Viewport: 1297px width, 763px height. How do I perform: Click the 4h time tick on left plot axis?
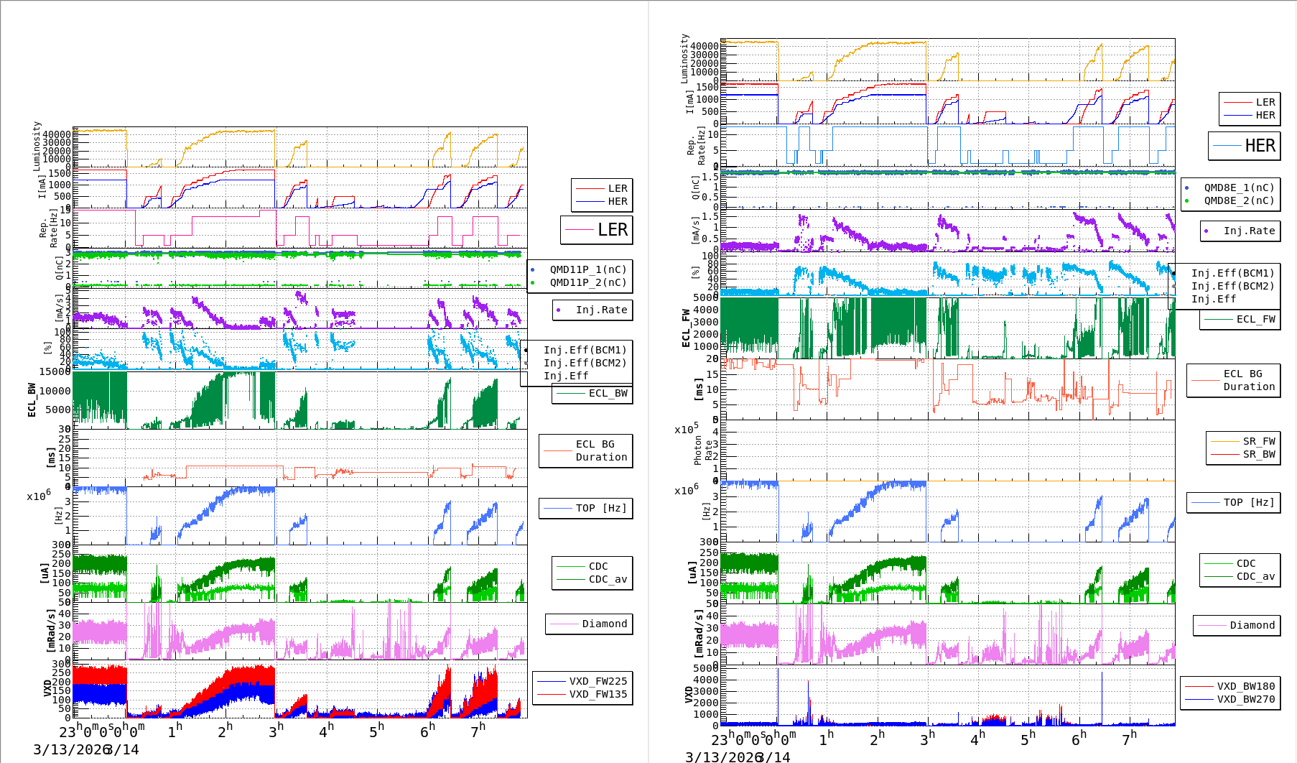pyautogui.click(x=326, y=731)
